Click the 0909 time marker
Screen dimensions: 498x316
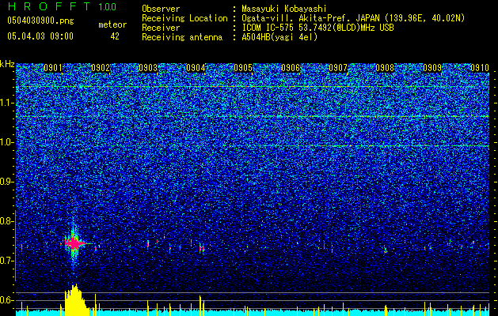coord(432,68)
